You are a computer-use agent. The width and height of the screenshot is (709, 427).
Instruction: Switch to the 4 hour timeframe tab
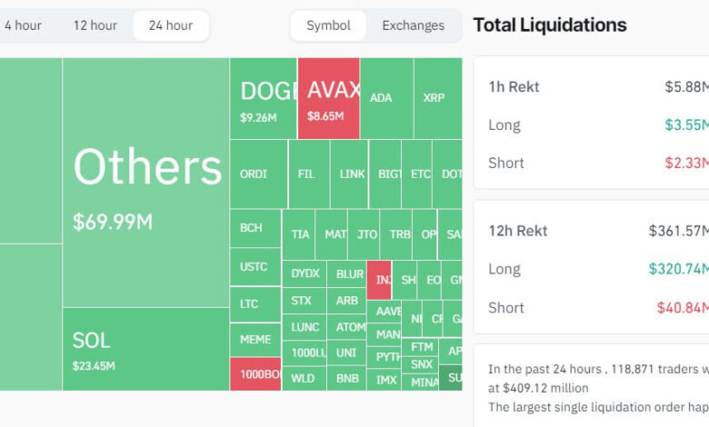click(x=23, y=25)
